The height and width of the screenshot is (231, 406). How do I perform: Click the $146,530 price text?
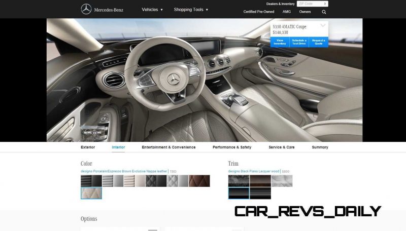pos(281,32)
